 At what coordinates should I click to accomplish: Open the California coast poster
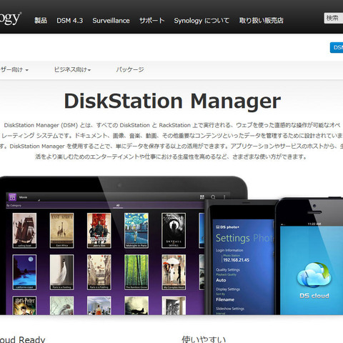tap(24, 272)
